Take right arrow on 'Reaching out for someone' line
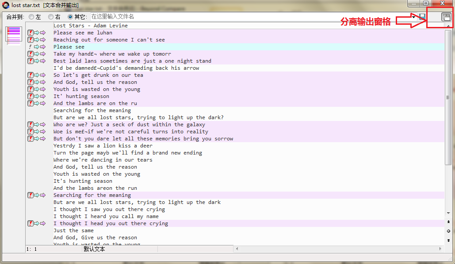455x264 pixels. point(43,40)
